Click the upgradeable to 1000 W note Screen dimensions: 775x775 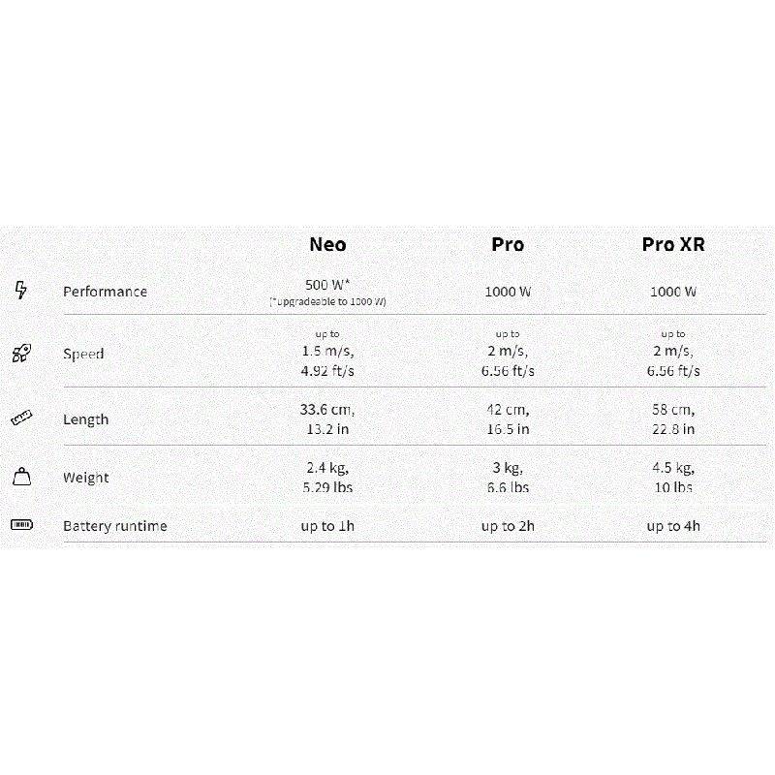coord(327,302)
